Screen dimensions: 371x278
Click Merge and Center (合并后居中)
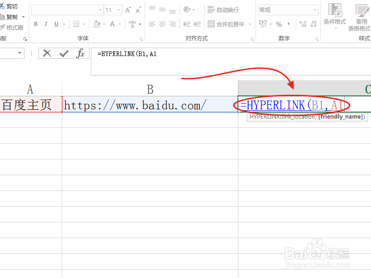point(226,24)
